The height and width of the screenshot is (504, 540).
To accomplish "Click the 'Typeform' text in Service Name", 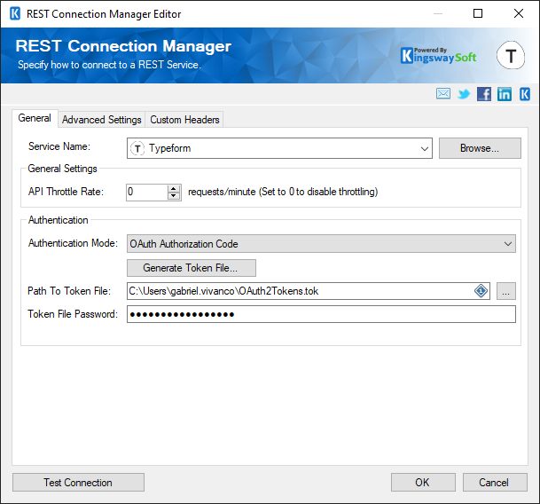I will point(169,148).
